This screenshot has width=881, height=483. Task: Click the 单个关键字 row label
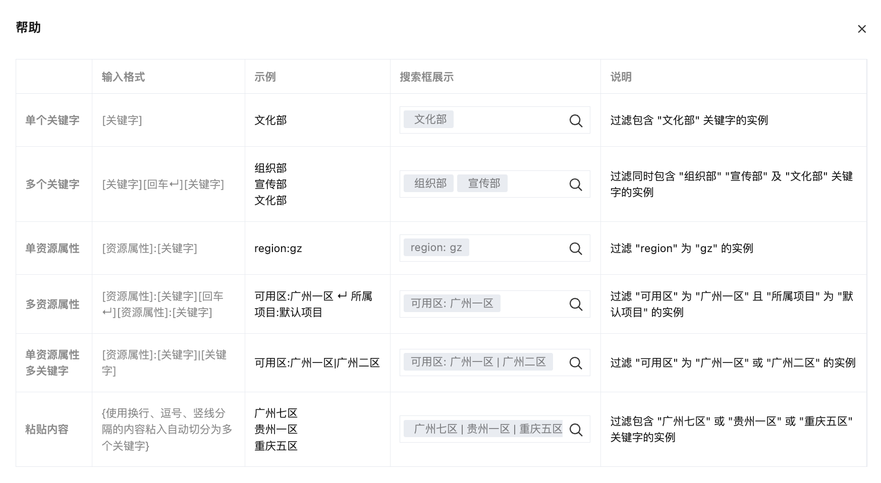pyautogui.click(x=52, y=120)
